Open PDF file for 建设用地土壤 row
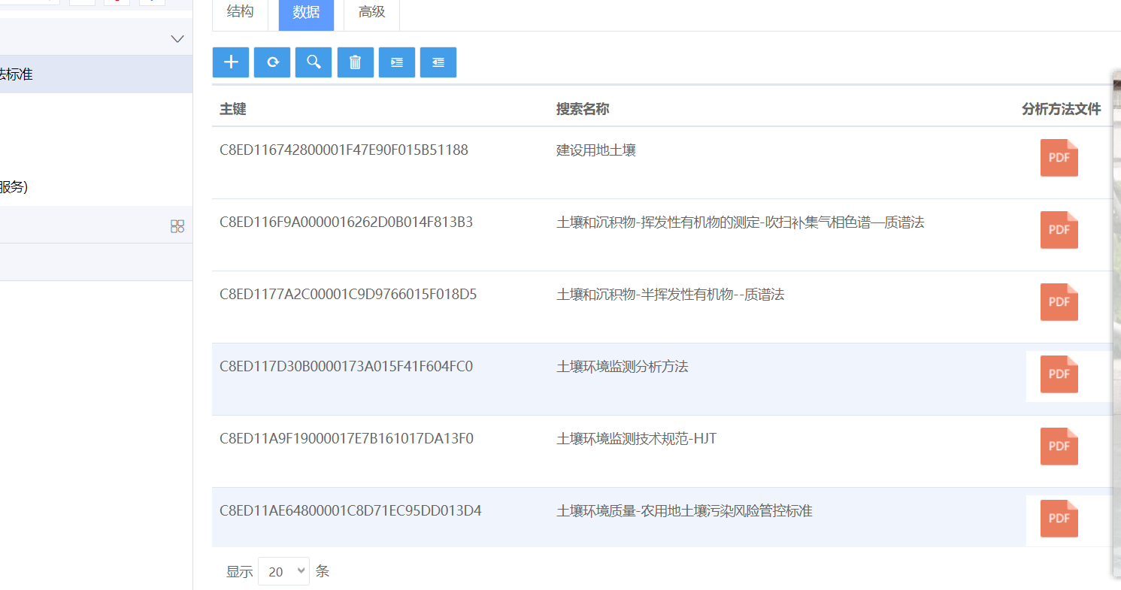 click(x=1059, y=158)
